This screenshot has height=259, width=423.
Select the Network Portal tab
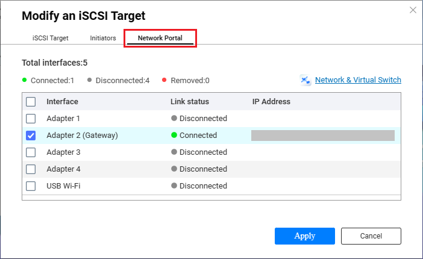(x=160, y=38)
